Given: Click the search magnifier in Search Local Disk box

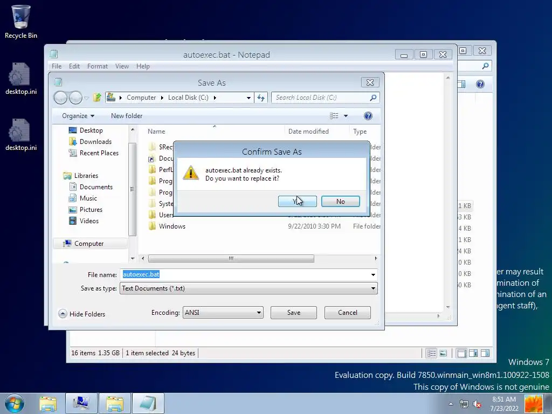Looking at the screenshot, I should (373, 98).
